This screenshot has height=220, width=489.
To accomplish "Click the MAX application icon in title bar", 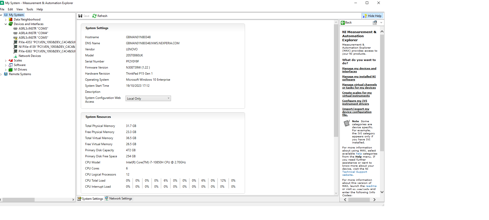I will click(x=2, y=3).
